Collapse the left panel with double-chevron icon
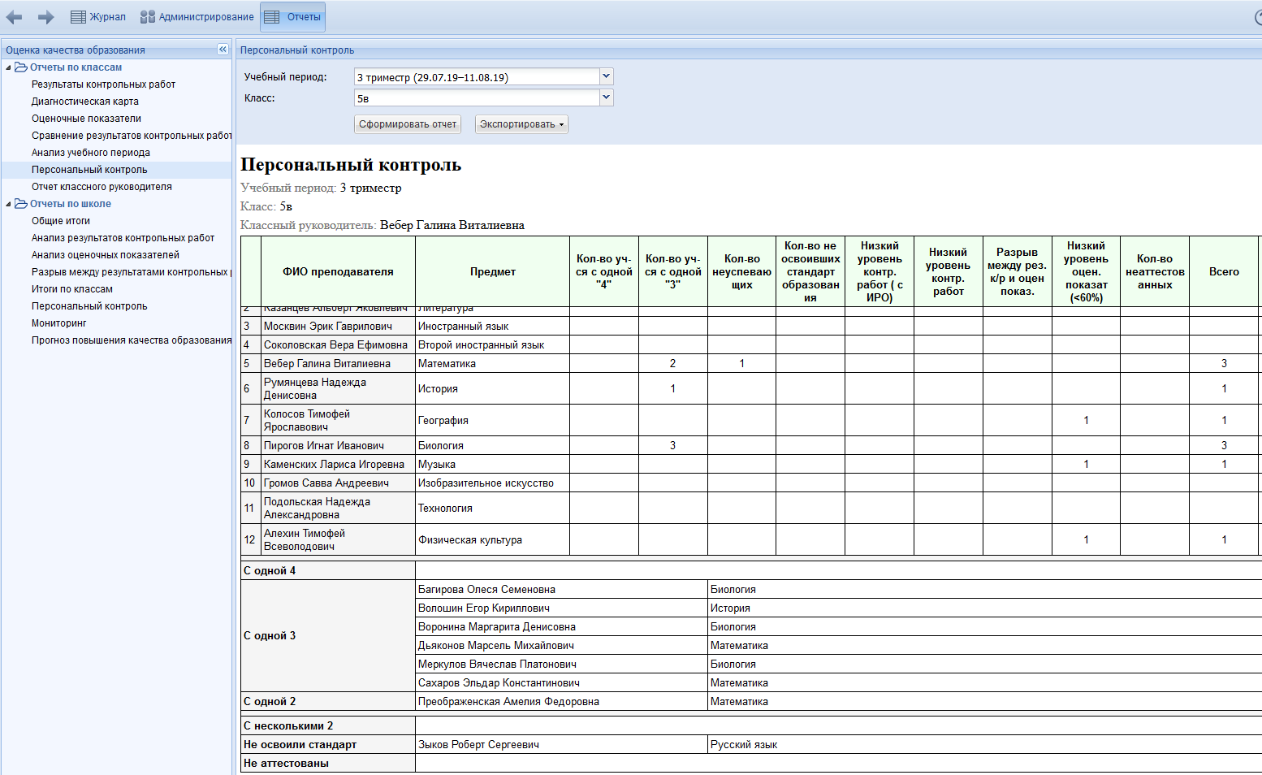The width and height of the screenshot is (1262, 775). [223, 50]
